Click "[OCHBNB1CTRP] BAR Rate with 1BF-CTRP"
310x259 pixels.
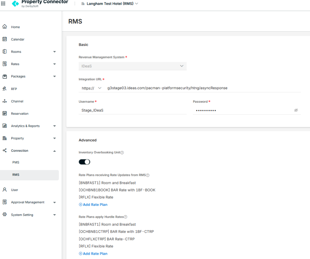[116, 232]
